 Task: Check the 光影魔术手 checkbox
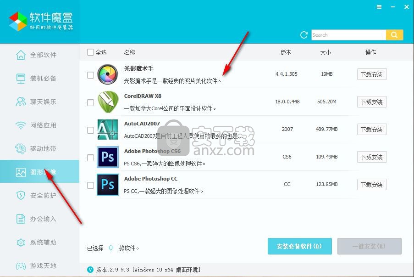[x=91, y=75]
